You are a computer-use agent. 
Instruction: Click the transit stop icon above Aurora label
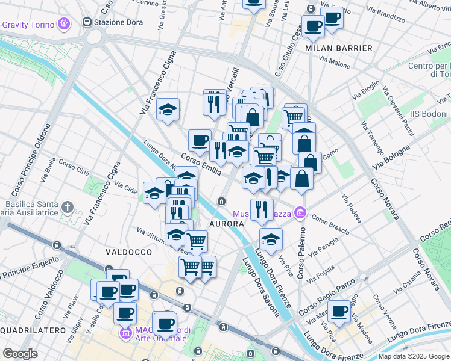222,201
